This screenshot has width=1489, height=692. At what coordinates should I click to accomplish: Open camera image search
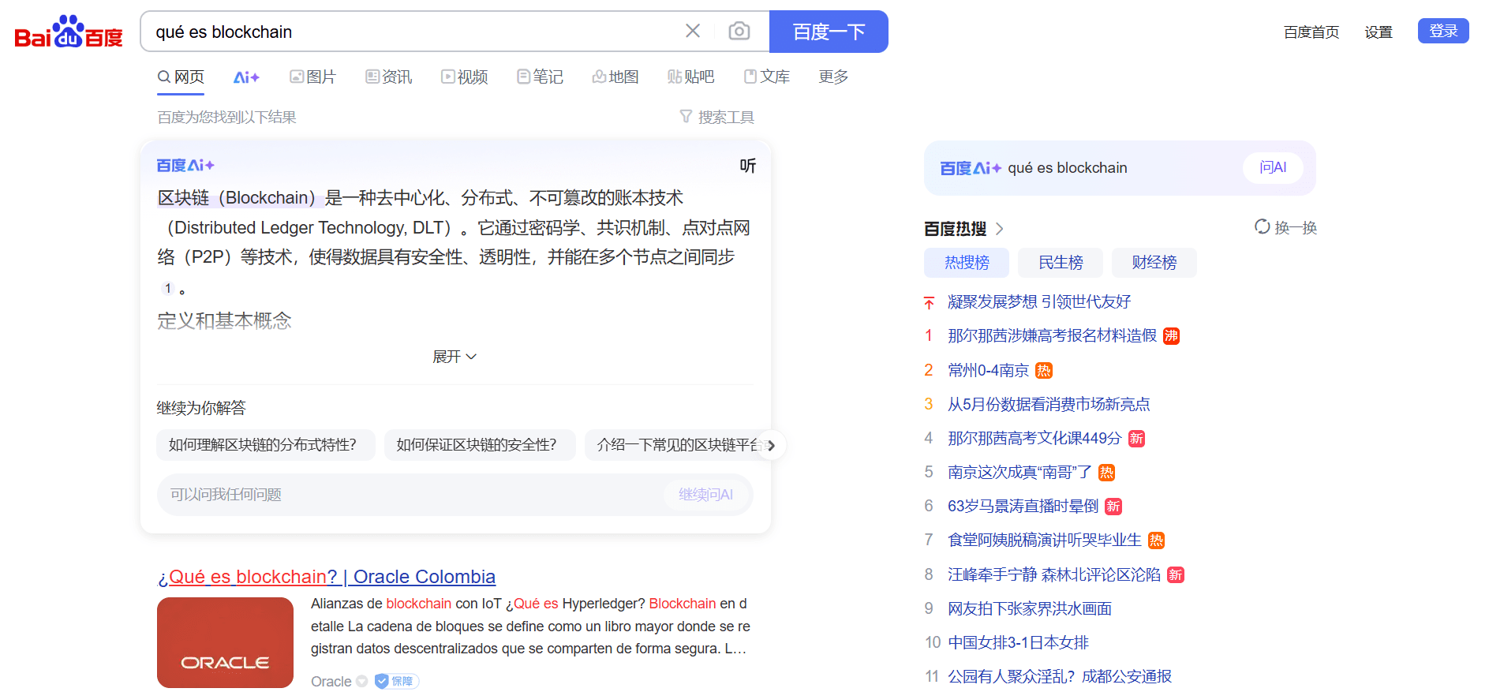tap(739, 31)
